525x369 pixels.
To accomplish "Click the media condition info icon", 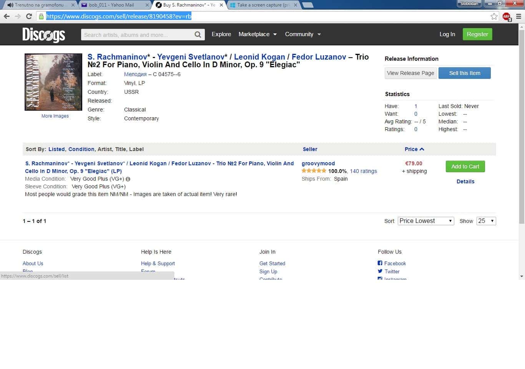I will 128,179.
